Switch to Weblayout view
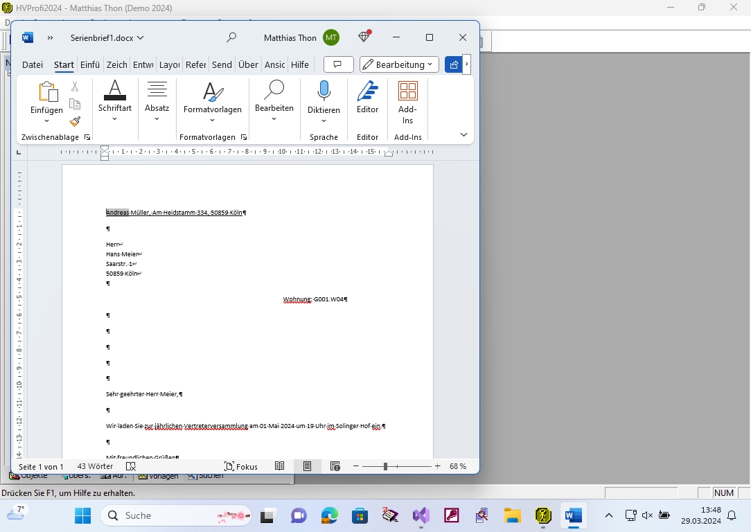The image size is (751, 532). pyautogui.click(x=335, y=466)
